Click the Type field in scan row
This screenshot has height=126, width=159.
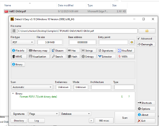[124, 87]
